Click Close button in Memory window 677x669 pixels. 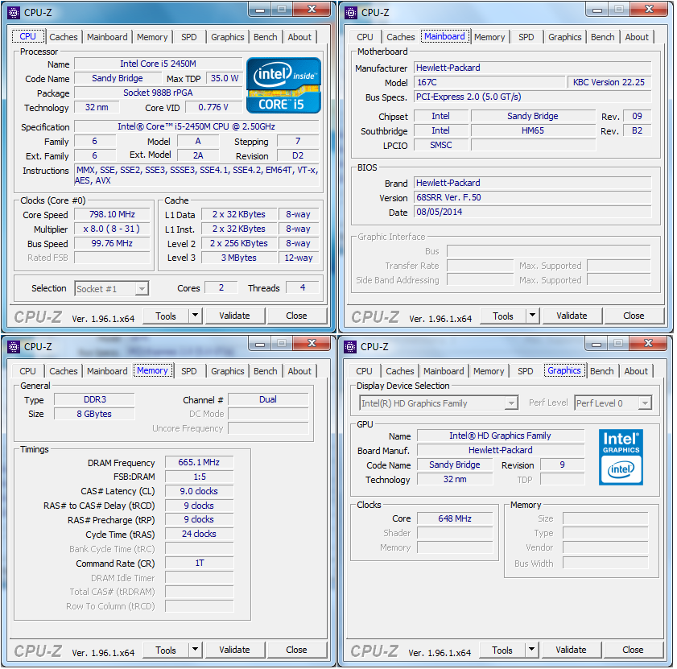coord(296,650)
